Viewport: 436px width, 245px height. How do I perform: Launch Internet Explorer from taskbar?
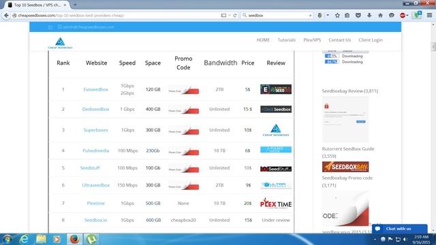(25, 239)
